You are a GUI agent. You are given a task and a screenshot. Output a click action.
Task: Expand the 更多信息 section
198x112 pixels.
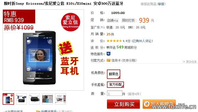tap(190, 62)
